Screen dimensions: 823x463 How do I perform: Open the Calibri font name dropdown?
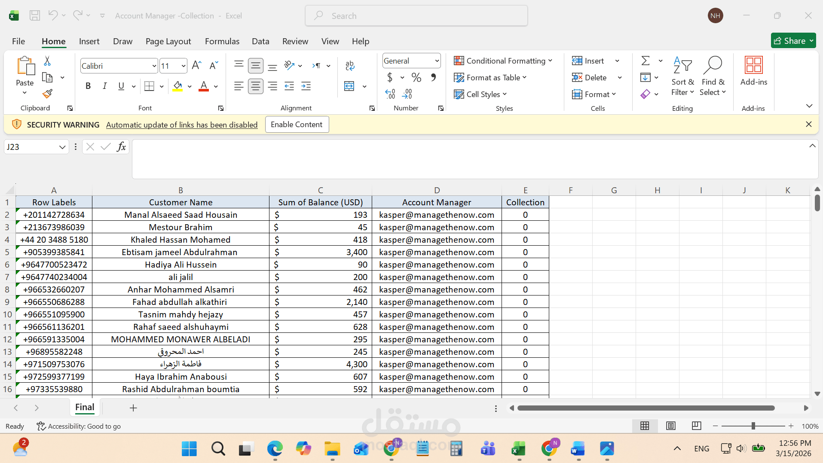[x=154, y=66]
